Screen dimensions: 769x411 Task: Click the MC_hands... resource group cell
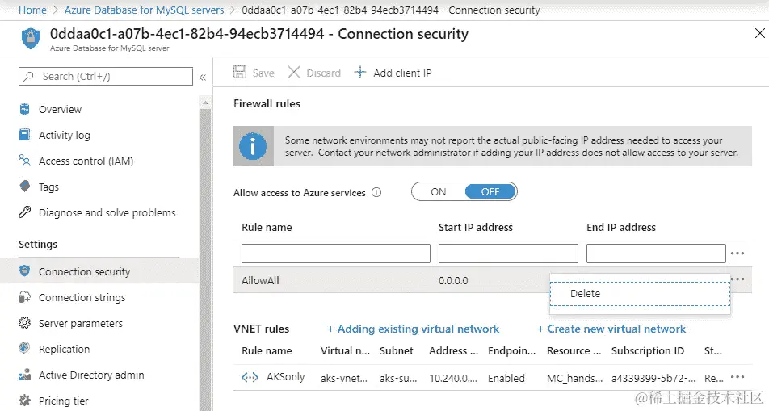[x=575, y=378]
